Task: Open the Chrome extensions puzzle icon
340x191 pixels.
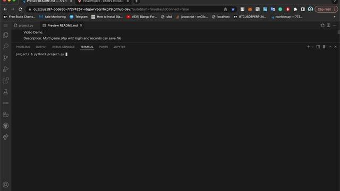Action: click(295, 10)
